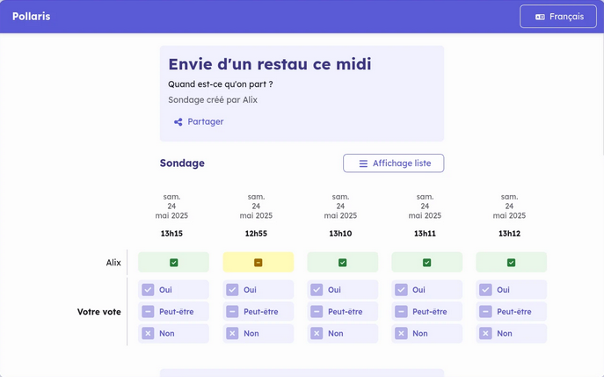Choose Non for the 13h10 slot
Viewport: 604px width, 377px height.
coord(343,334)
